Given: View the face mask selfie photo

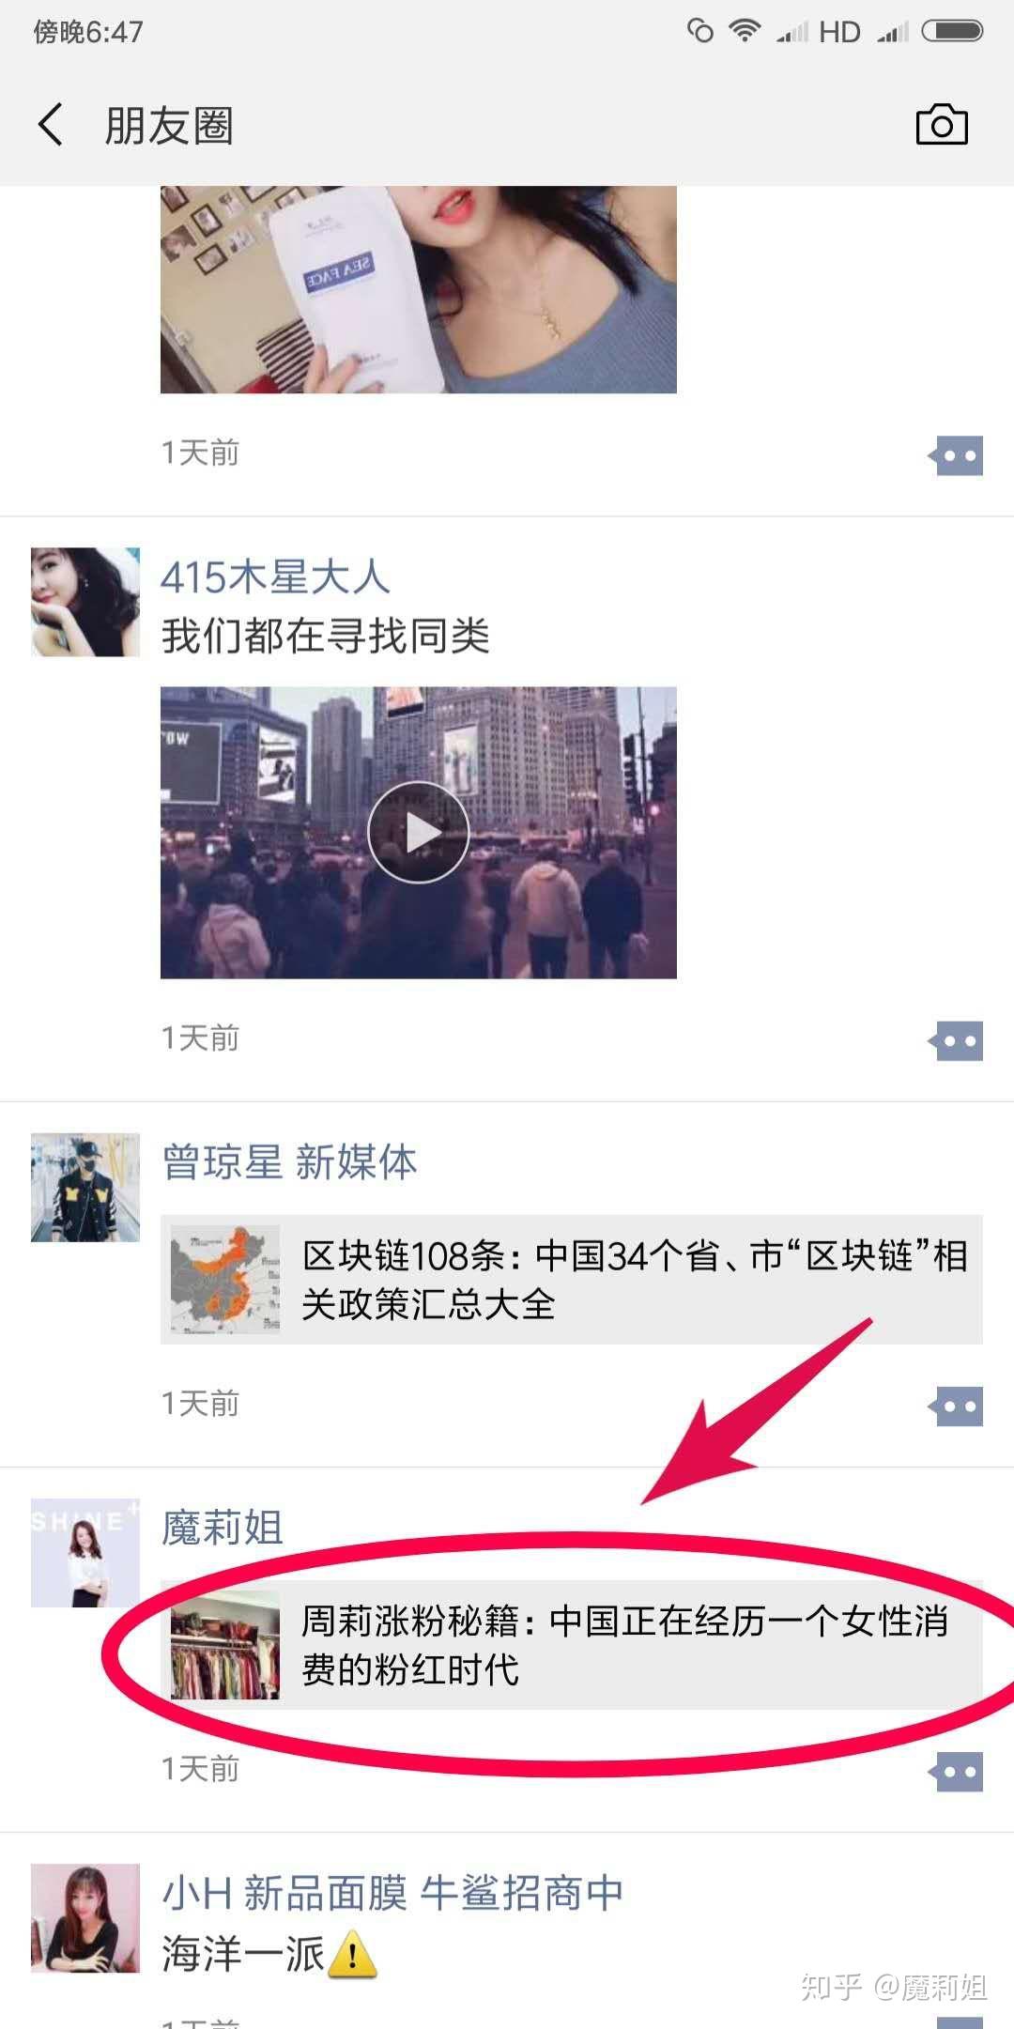Looking at the screenshot, I should click(x=419, y=289).
